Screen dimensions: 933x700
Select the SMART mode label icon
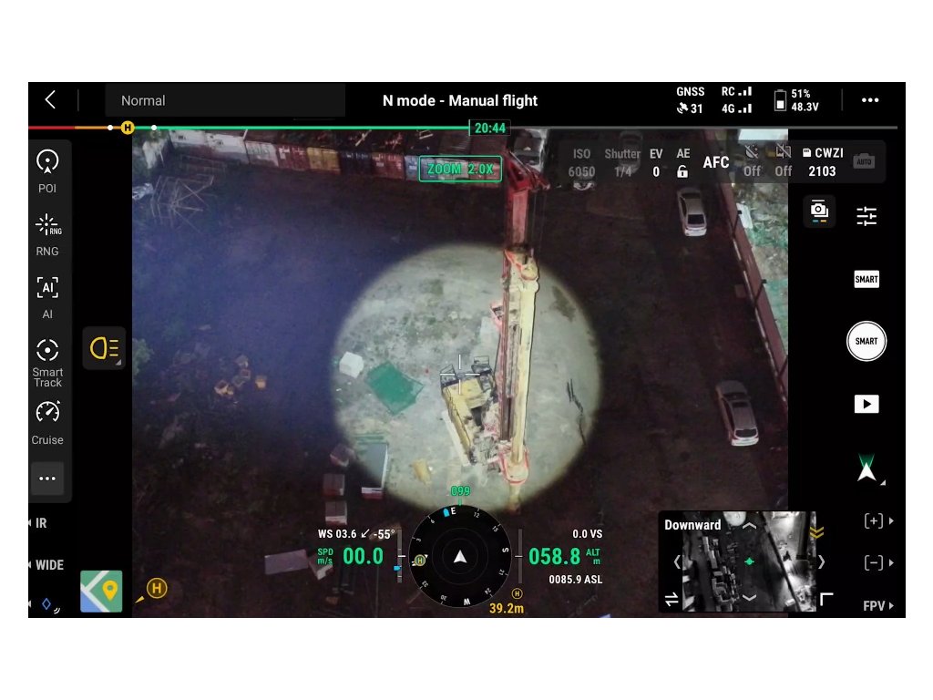click(x=866, y=279)
